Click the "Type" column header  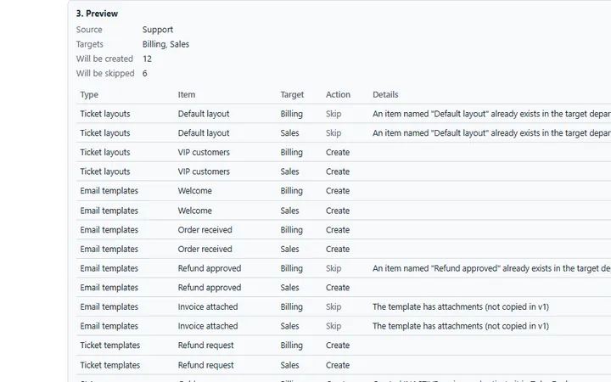(89, 95)
